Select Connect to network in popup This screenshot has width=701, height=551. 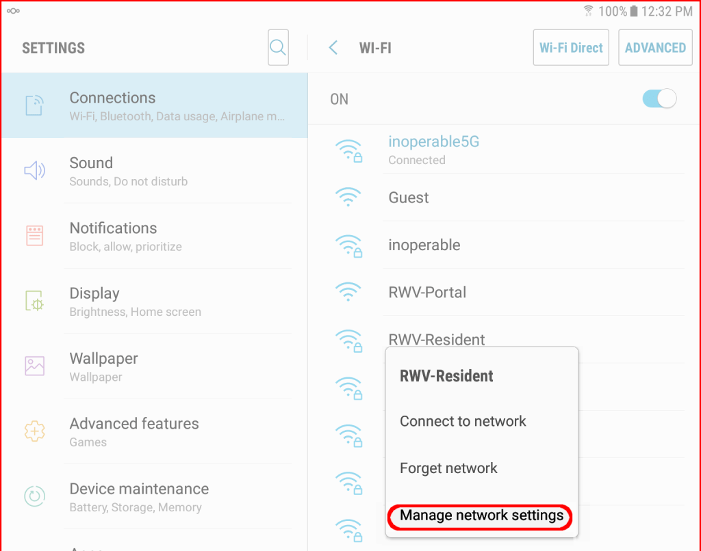463,421
